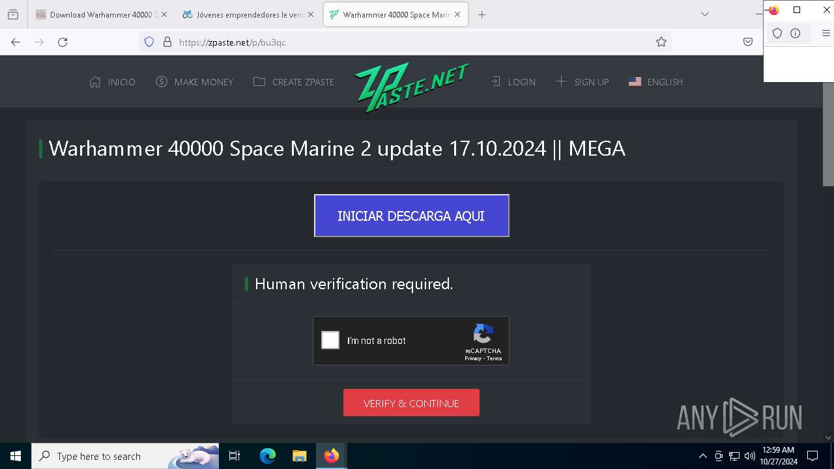The image size is (834, 469).
Task: Click the reCAPTCHA Privacy link
Action: tap(473, 358)
